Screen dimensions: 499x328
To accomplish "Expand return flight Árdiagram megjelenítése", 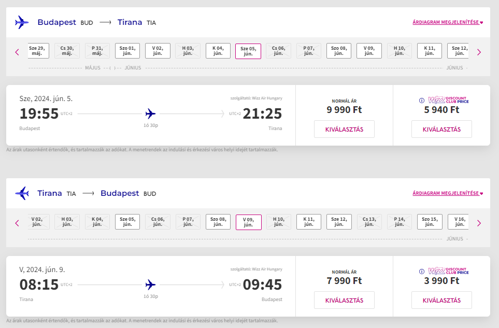I will (447, 193).
